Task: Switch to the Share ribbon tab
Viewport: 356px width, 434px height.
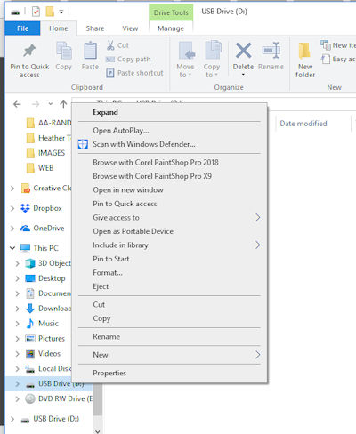Action: (95, 28)
